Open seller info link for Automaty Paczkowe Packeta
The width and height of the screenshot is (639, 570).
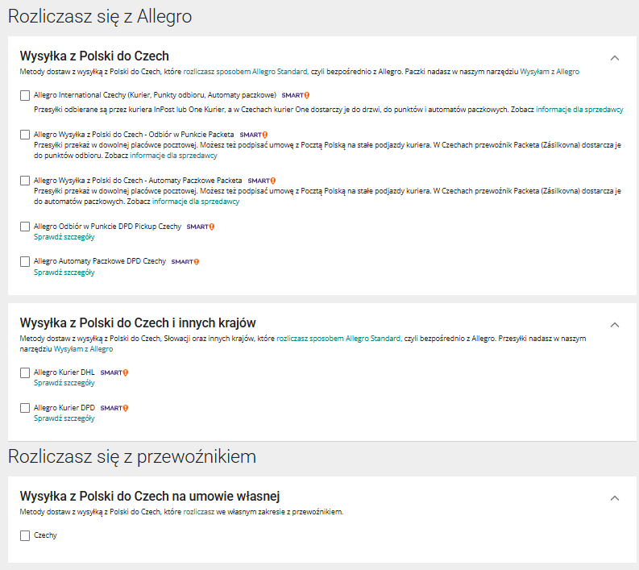click(x=196, y=202)
